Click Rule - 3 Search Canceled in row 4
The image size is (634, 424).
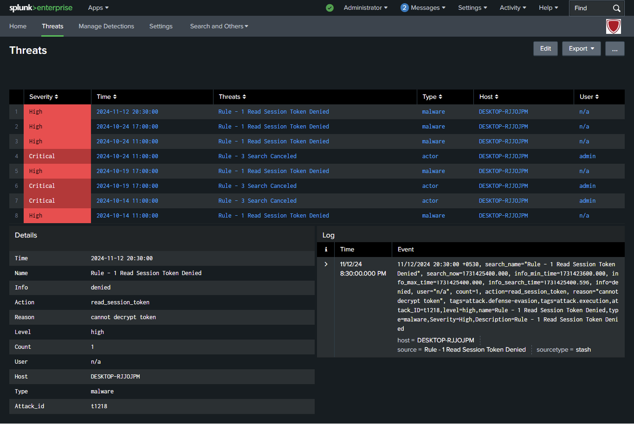tap(258, 156)
